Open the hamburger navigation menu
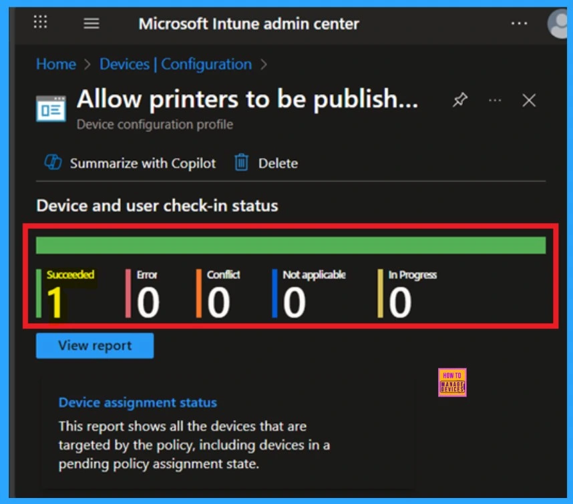The image size is (573, 504). click(x=91, y=23)
